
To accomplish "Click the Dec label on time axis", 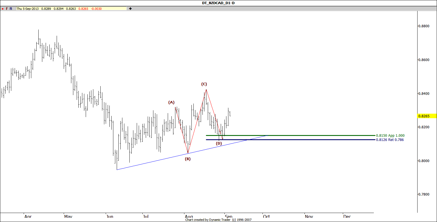I will [347, 216].
